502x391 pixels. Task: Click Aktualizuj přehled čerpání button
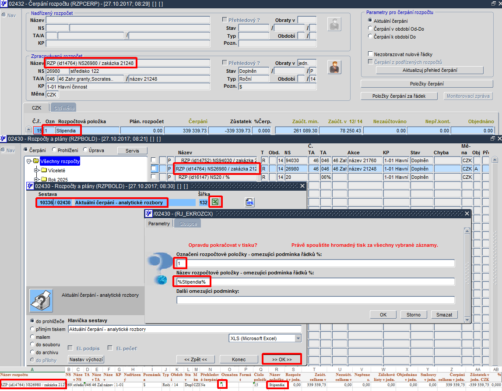pos(430,70)
